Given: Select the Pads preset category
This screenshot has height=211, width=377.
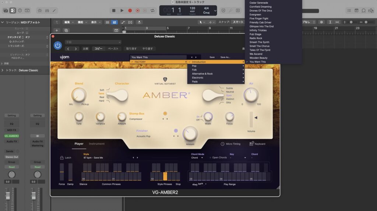Looking at the screenshot, I should 216,81.
